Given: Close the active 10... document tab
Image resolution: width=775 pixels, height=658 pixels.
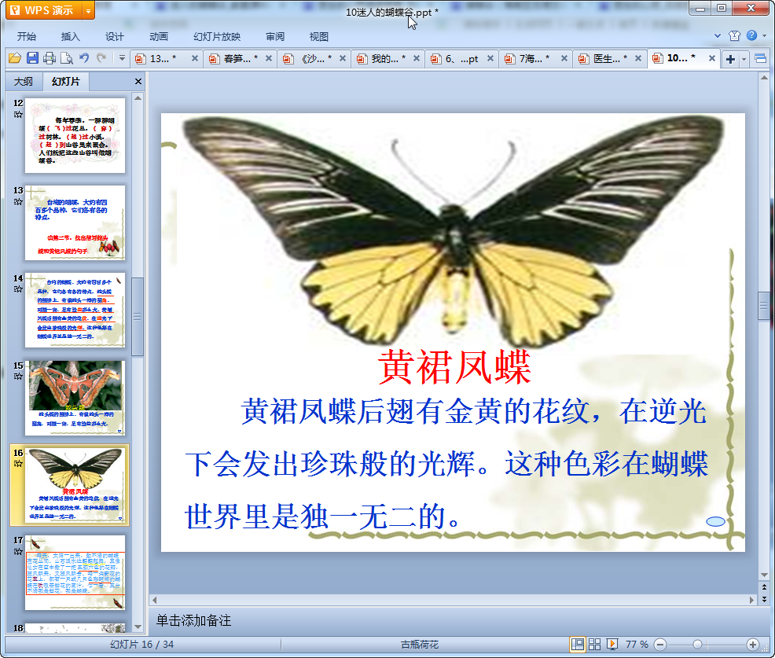Looking at the screenshot, I should pos(712,58).
